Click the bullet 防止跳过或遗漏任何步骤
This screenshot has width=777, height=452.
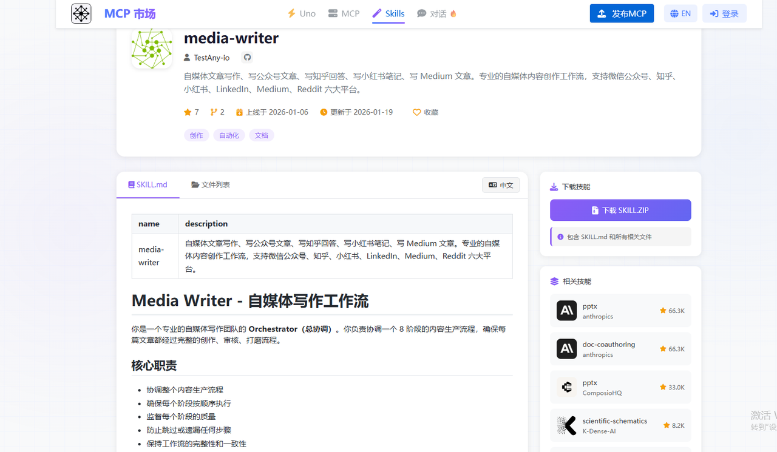pyautogui.click(x=189, y=430)
